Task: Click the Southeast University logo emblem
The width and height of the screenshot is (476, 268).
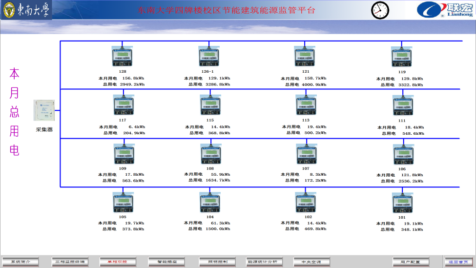Action: click(9, 10)
